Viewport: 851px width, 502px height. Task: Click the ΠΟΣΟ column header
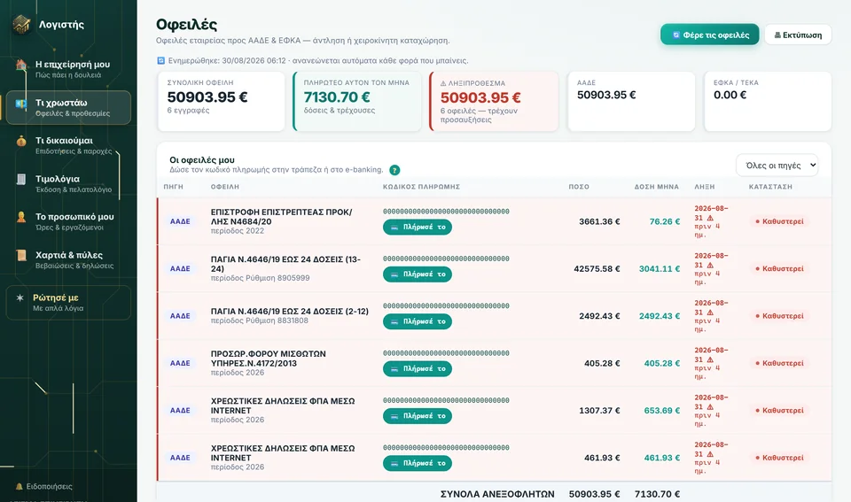pyautogui.click(x=579, y=187)
